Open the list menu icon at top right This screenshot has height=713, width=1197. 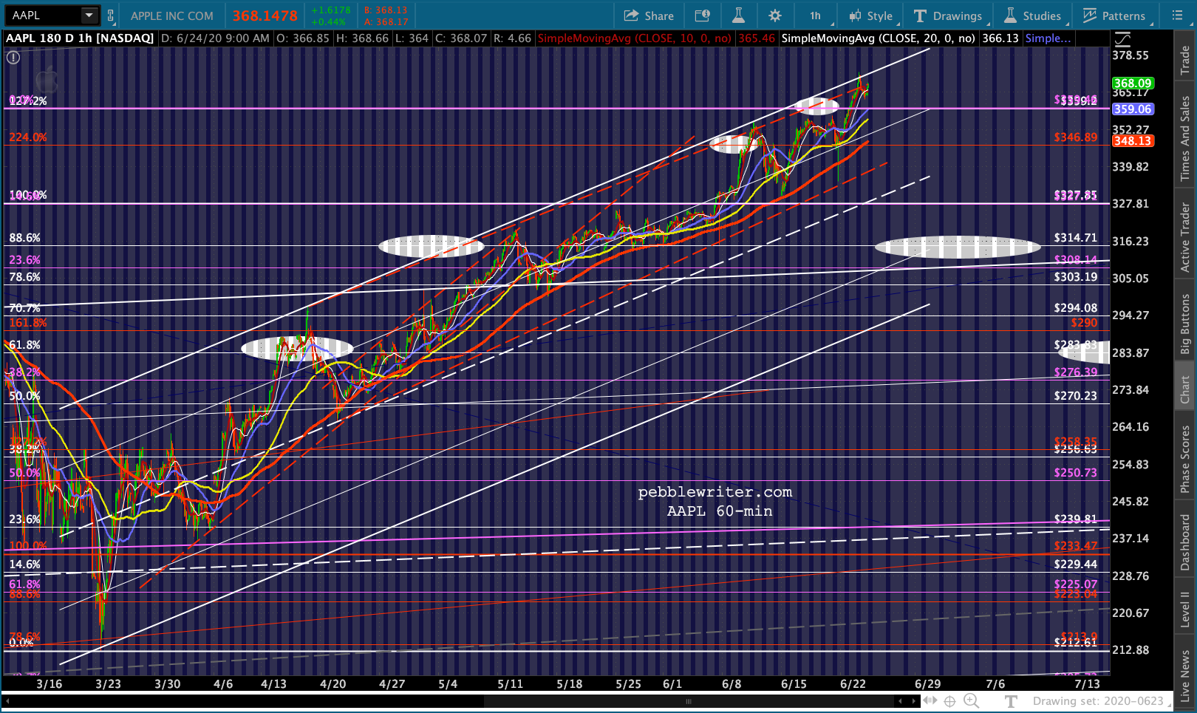click(x=1178, y=16)
